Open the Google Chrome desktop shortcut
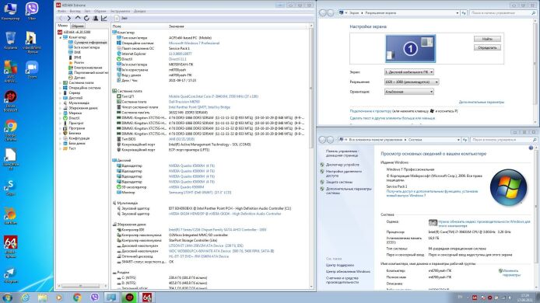The width and height of the screenshot is (540, 303). click(x=10, y=130)
